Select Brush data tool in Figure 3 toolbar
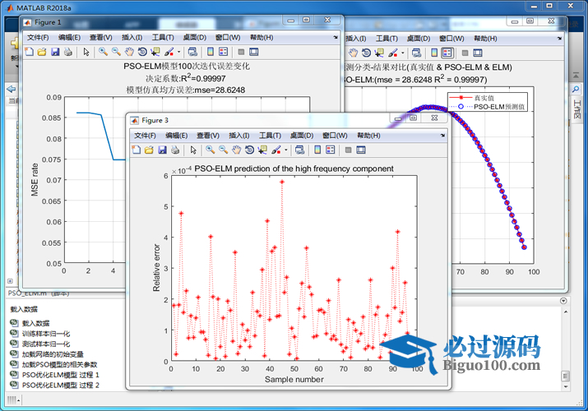588x411 pixels. pos(276,150)
